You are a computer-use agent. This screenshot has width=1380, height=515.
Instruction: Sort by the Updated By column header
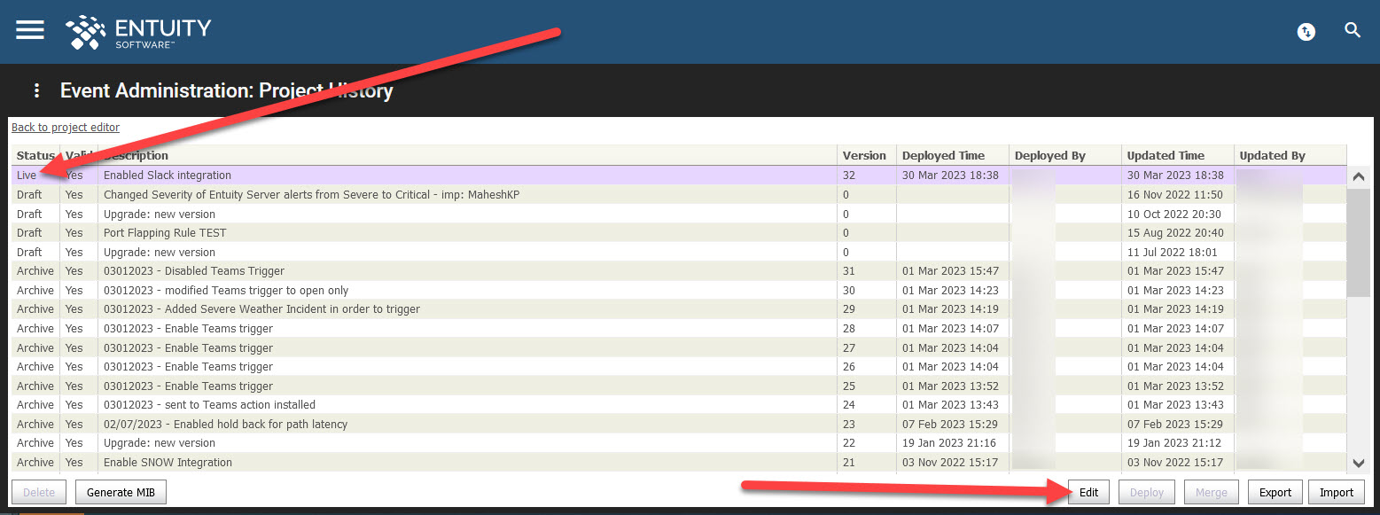[1290, 155]
